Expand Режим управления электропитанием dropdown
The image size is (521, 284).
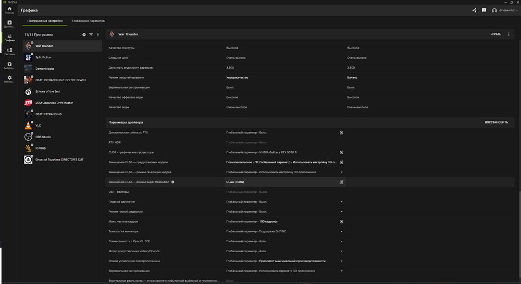click(x=342, y=261)
